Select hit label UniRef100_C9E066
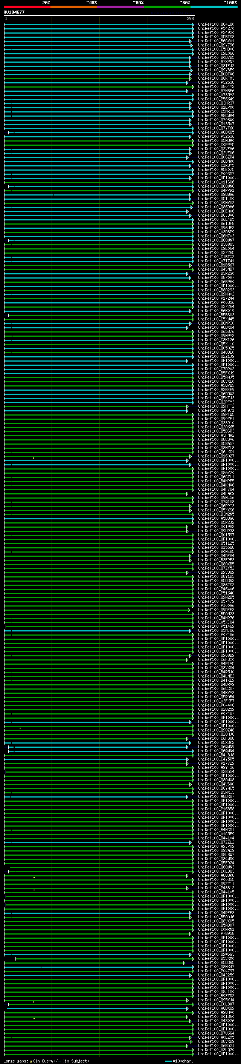 (216, 53)
